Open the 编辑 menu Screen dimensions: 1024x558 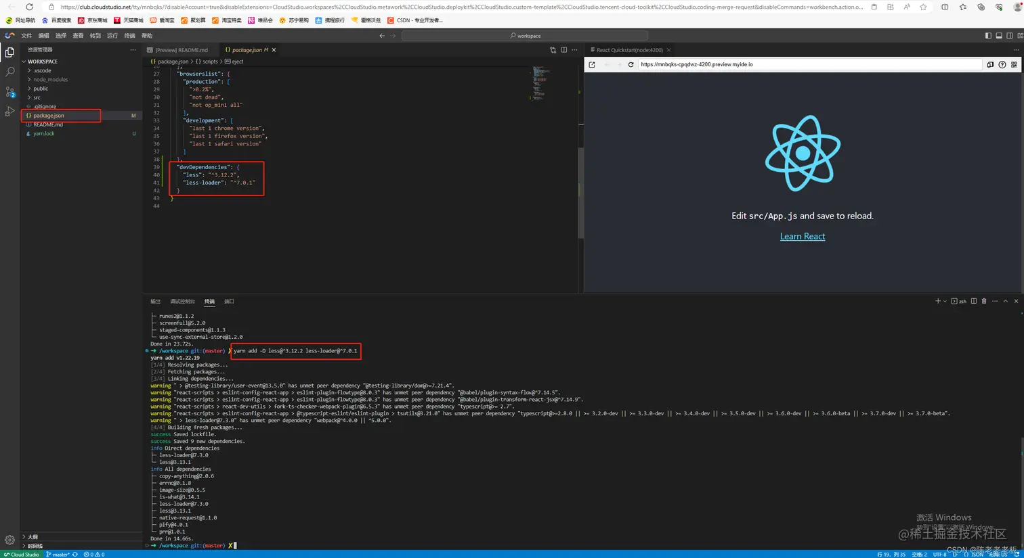[x=44, y=35]
